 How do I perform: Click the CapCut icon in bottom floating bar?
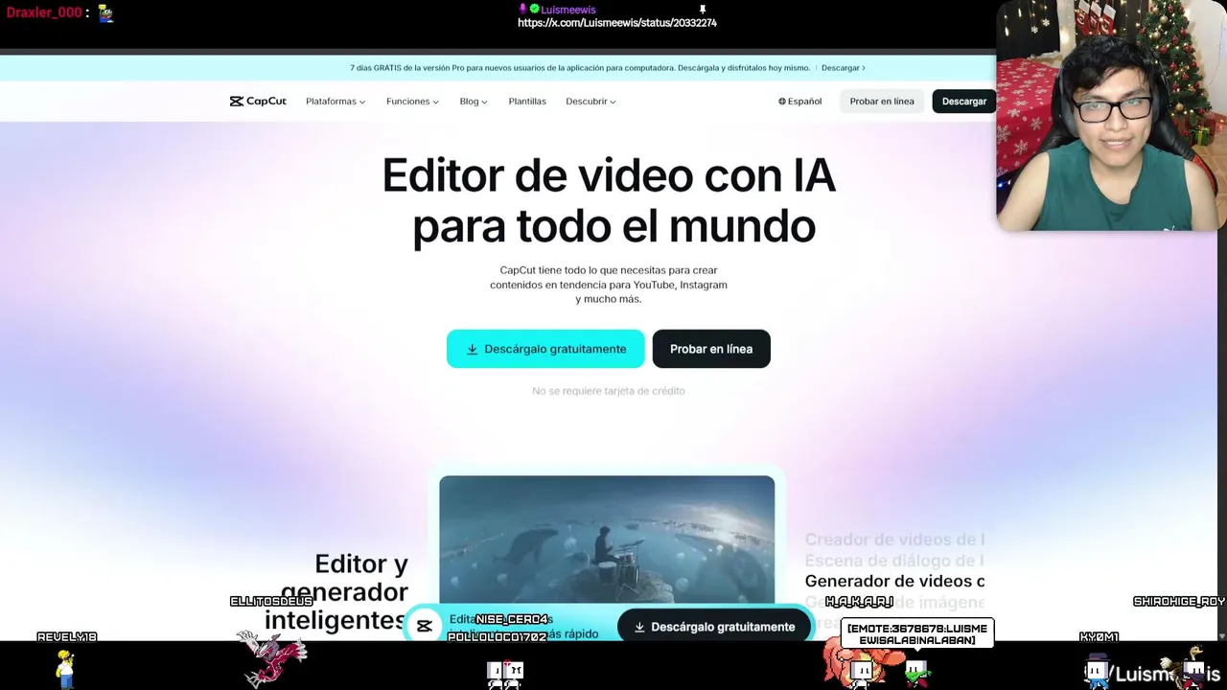tap(424, 627)
